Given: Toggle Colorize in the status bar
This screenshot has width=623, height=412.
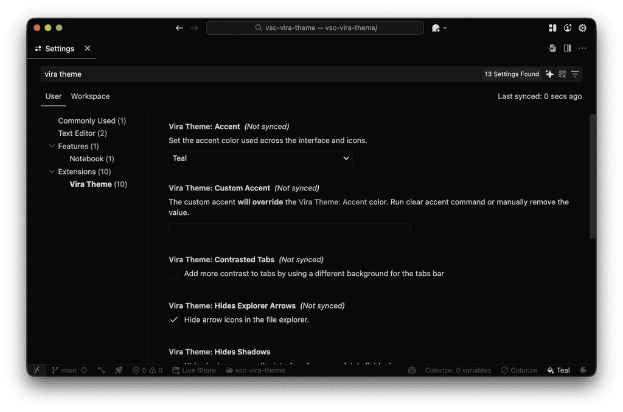Looking at the screenshot, I should [519, 370].
